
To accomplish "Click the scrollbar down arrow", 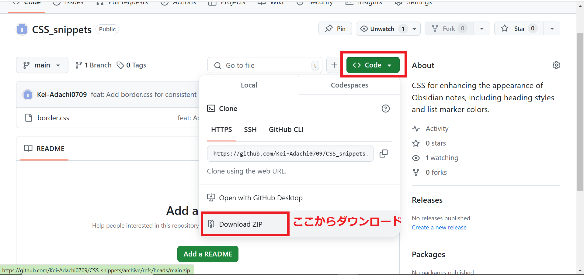I will (x=580, y=271).
